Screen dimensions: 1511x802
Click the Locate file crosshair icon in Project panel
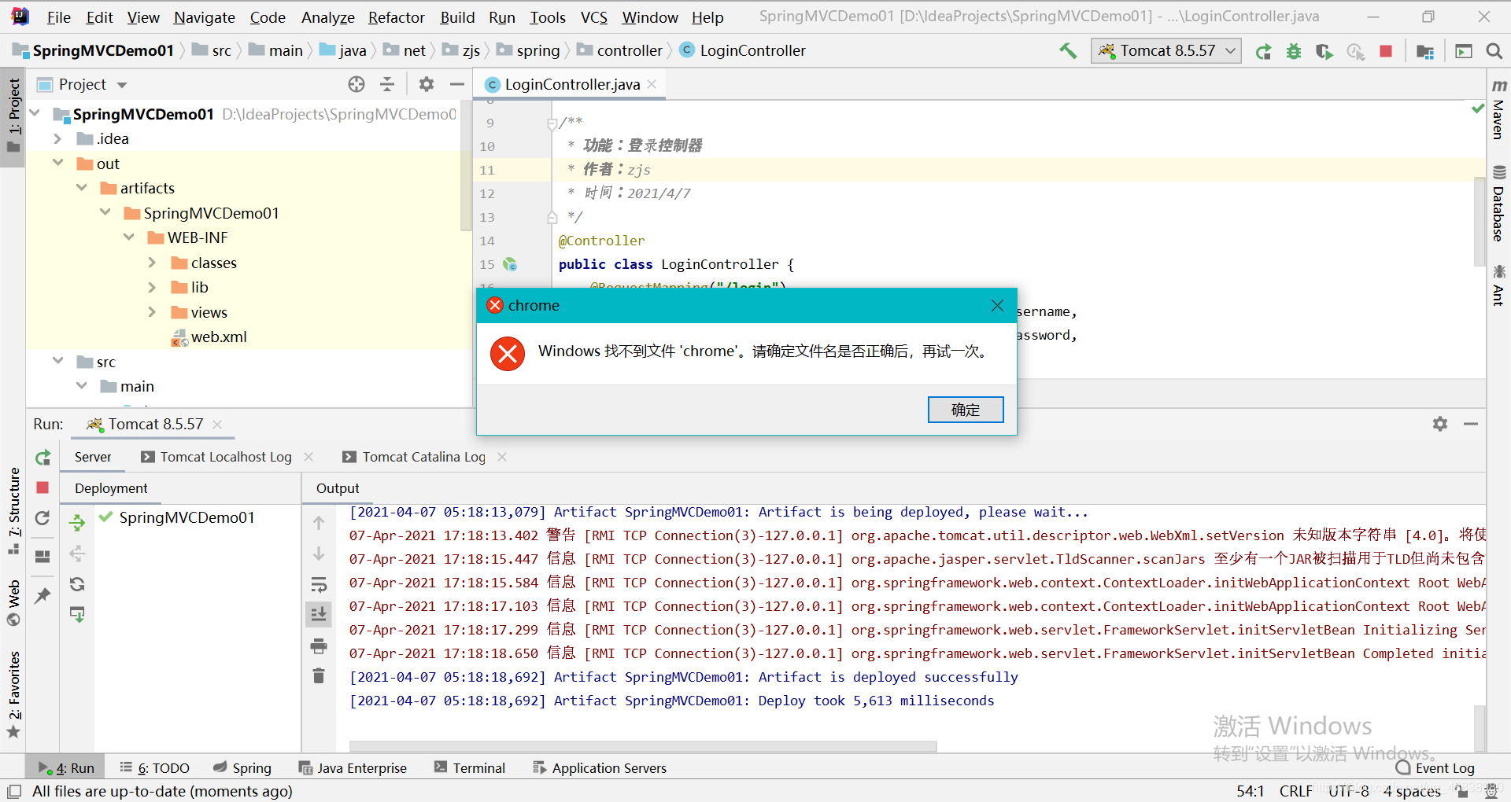(357, 84)
